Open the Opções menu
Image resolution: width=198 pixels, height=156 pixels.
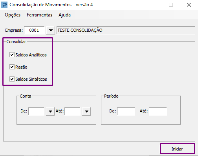[x=13, y=15]
